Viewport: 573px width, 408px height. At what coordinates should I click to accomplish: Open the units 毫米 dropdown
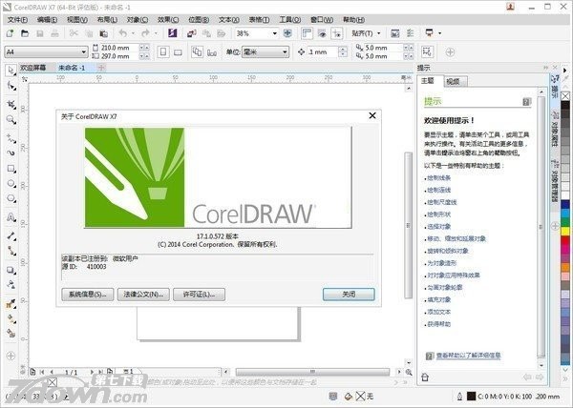click(285, 52)
